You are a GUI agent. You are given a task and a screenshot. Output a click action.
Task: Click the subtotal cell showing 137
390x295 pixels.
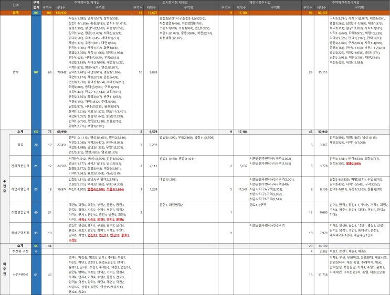point(36,132)
